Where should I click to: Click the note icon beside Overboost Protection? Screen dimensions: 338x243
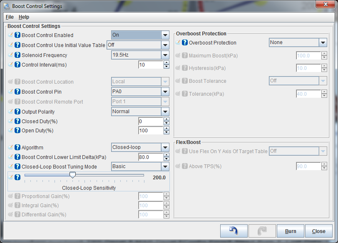pyautogui.click(x=178, y=42)
